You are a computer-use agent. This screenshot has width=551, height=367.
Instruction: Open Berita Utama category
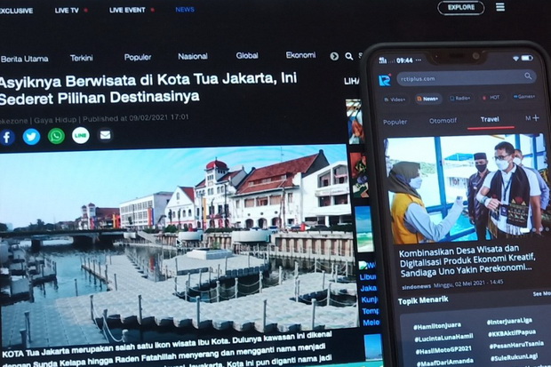coord(24,59)
